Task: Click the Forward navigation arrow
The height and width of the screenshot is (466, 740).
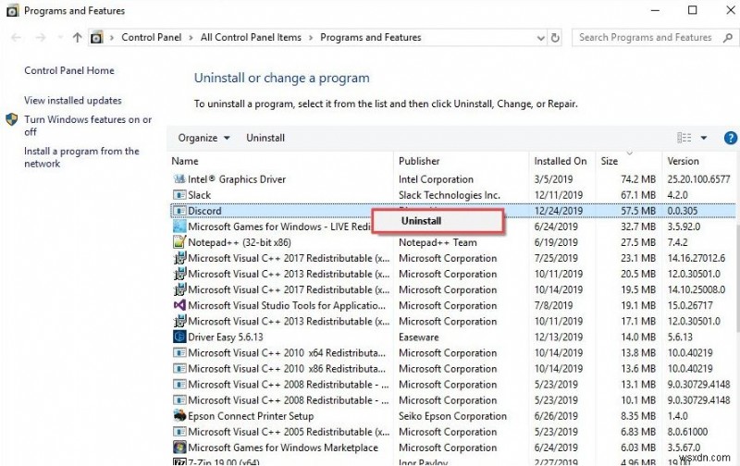Action: click(x=41, y=38)
